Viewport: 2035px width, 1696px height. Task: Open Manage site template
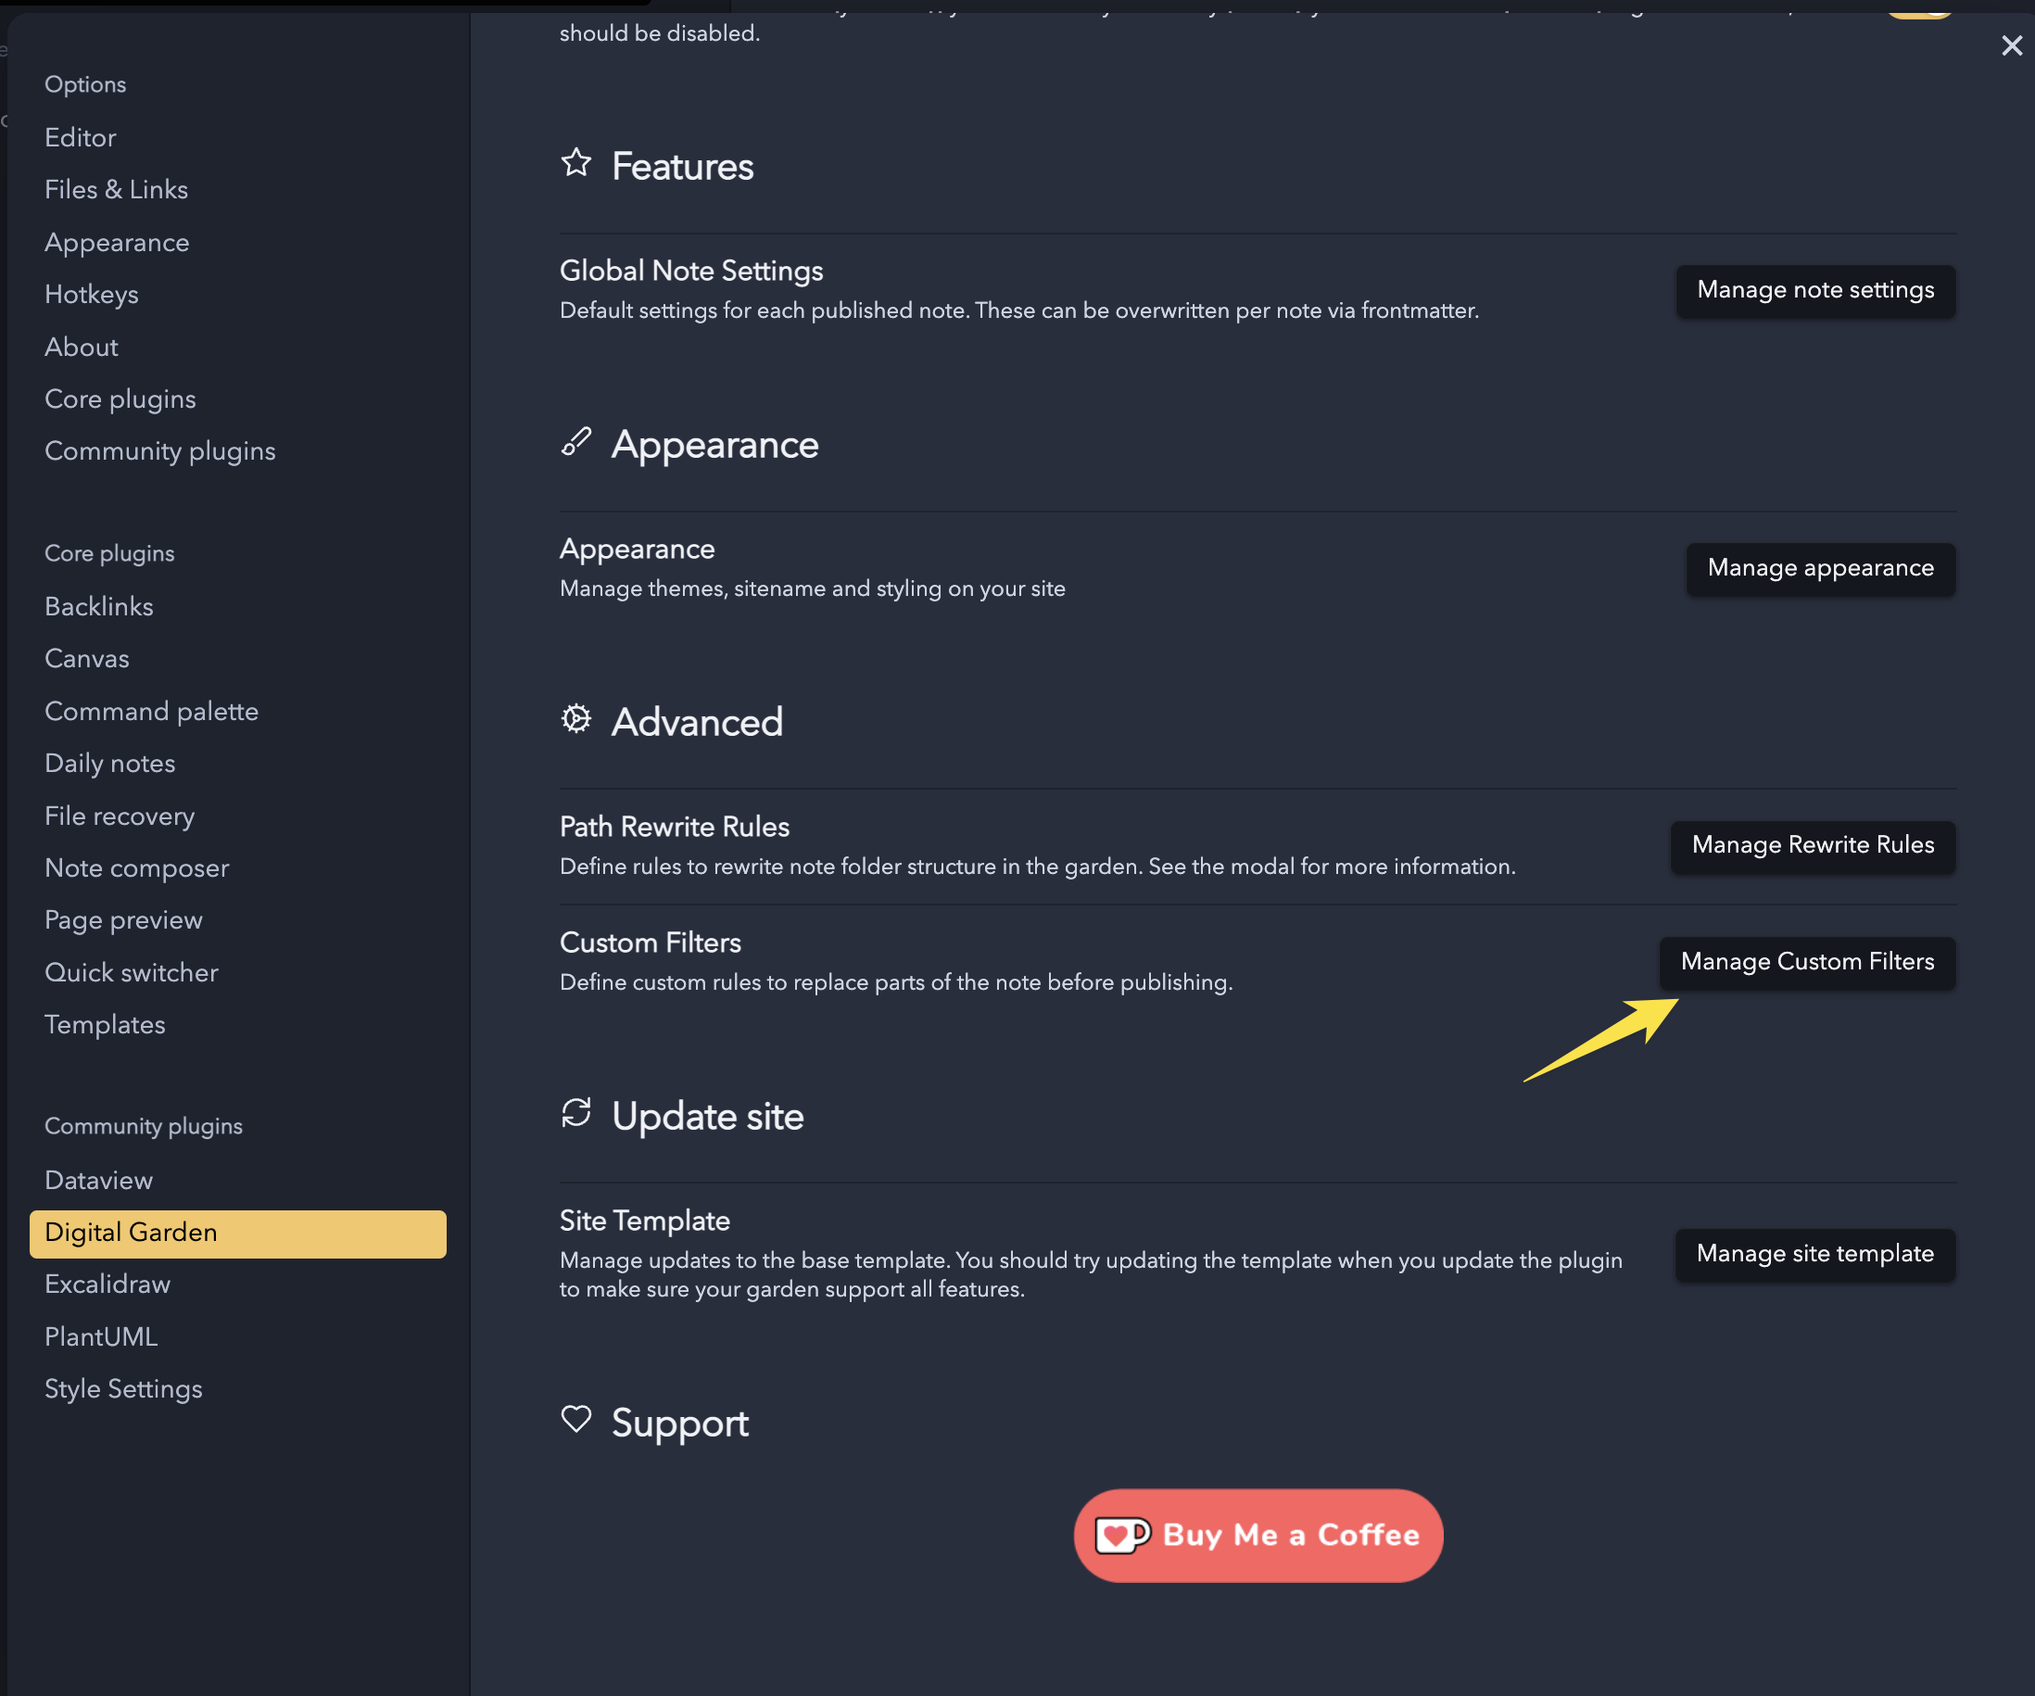point(1814,1253)
